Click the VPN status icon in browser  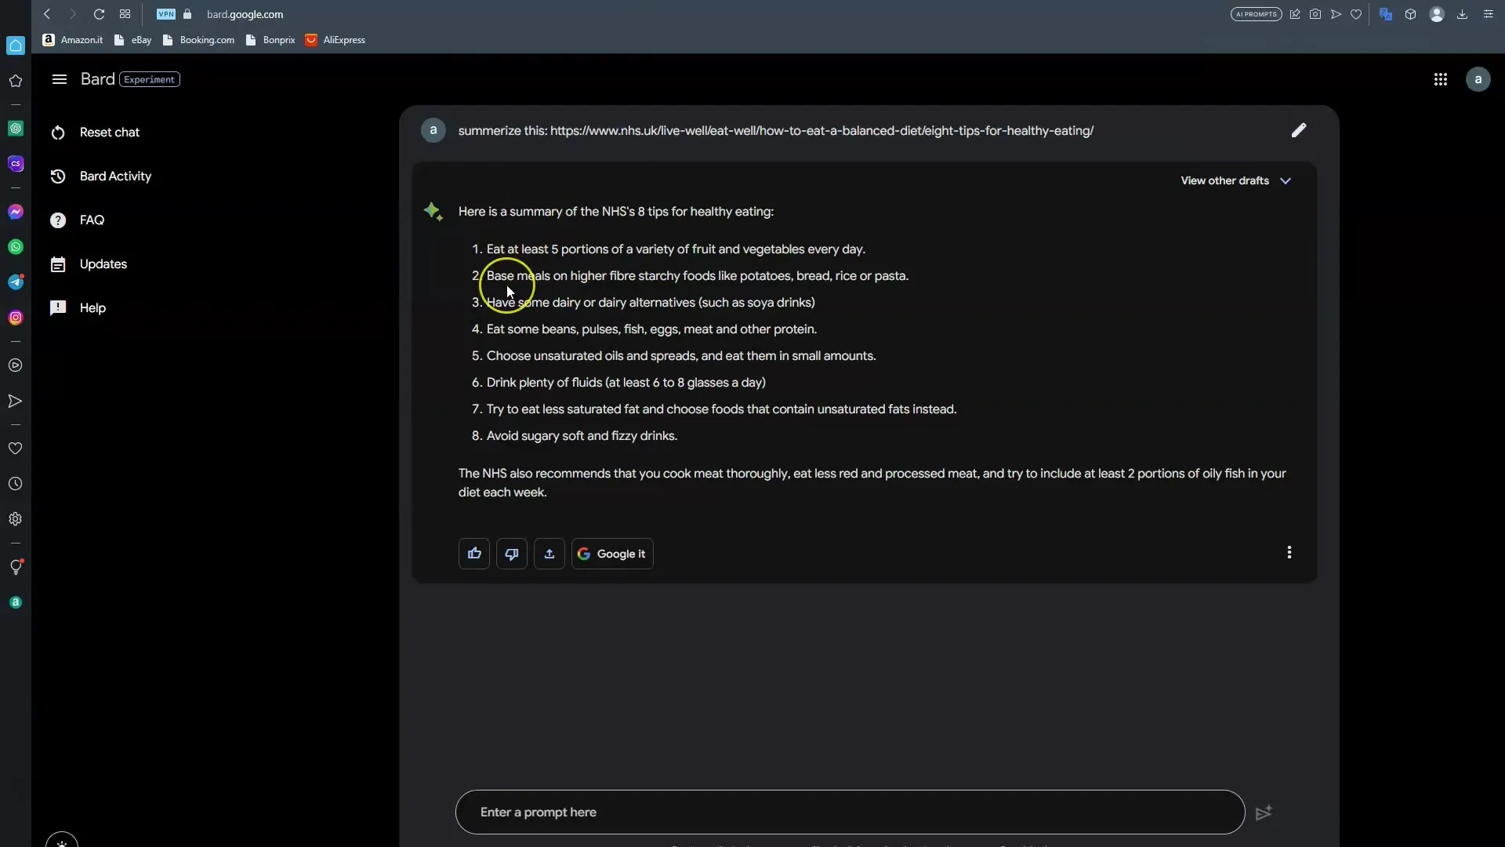pyautogui.click(x=165, y=13)
